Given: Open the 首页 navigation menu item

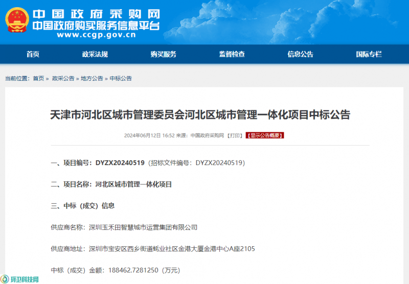Looking at the screenshot, I should click(33, 54).
